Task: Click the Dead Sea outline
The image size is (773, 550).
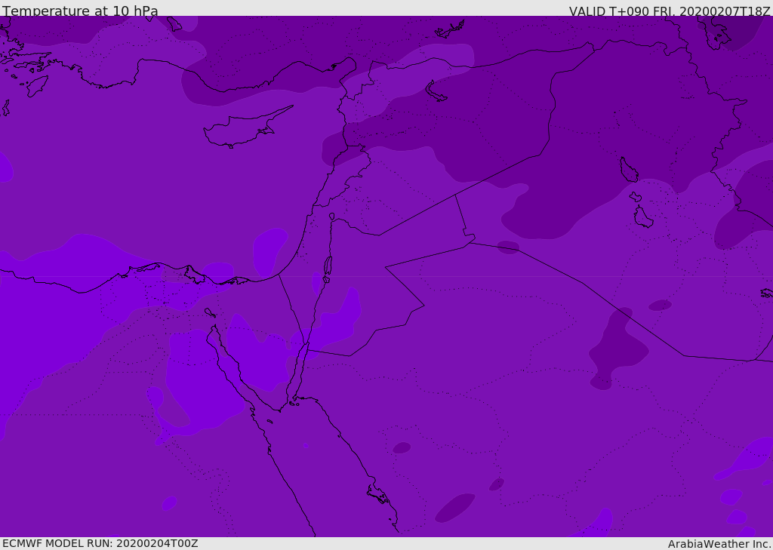Action: click(328, 266)
